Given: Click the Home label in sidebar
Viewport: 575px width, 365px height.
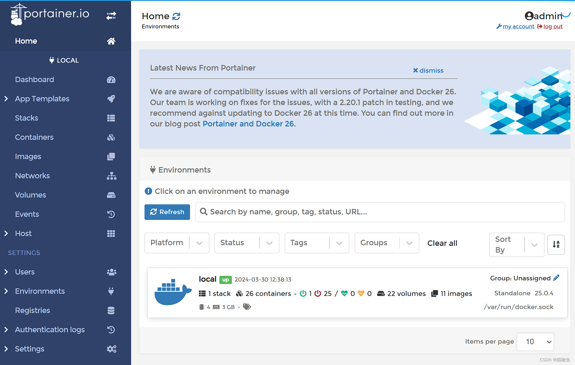Looking at the screenshot, I should click(26, 41).
